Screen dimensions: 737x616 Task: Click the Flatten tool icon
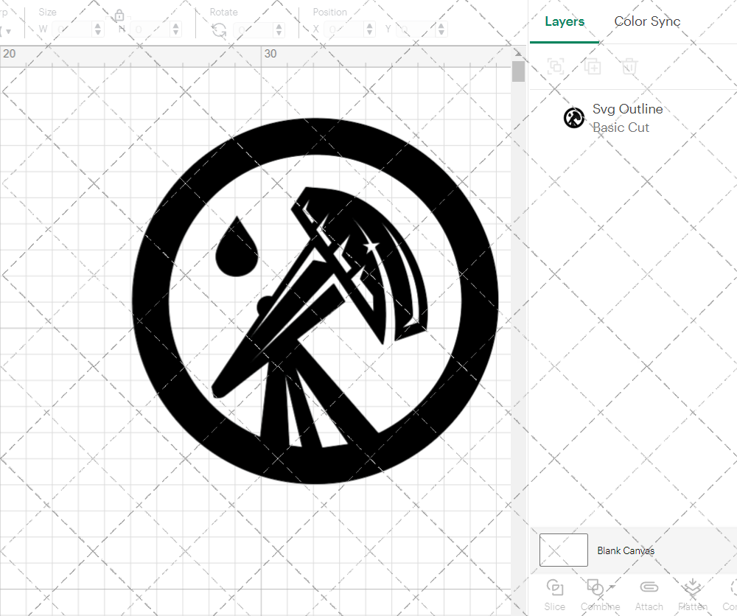[x=691, y=588]
